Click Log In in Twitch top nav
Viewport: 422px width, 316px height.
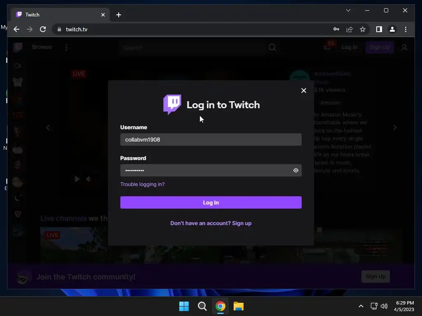(349, 47)
